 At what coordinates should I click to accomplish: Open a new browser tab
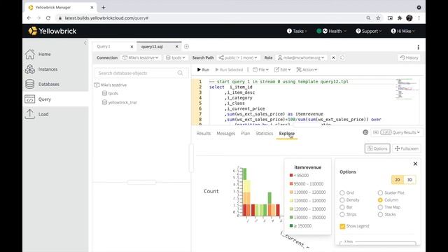point(104,8)
